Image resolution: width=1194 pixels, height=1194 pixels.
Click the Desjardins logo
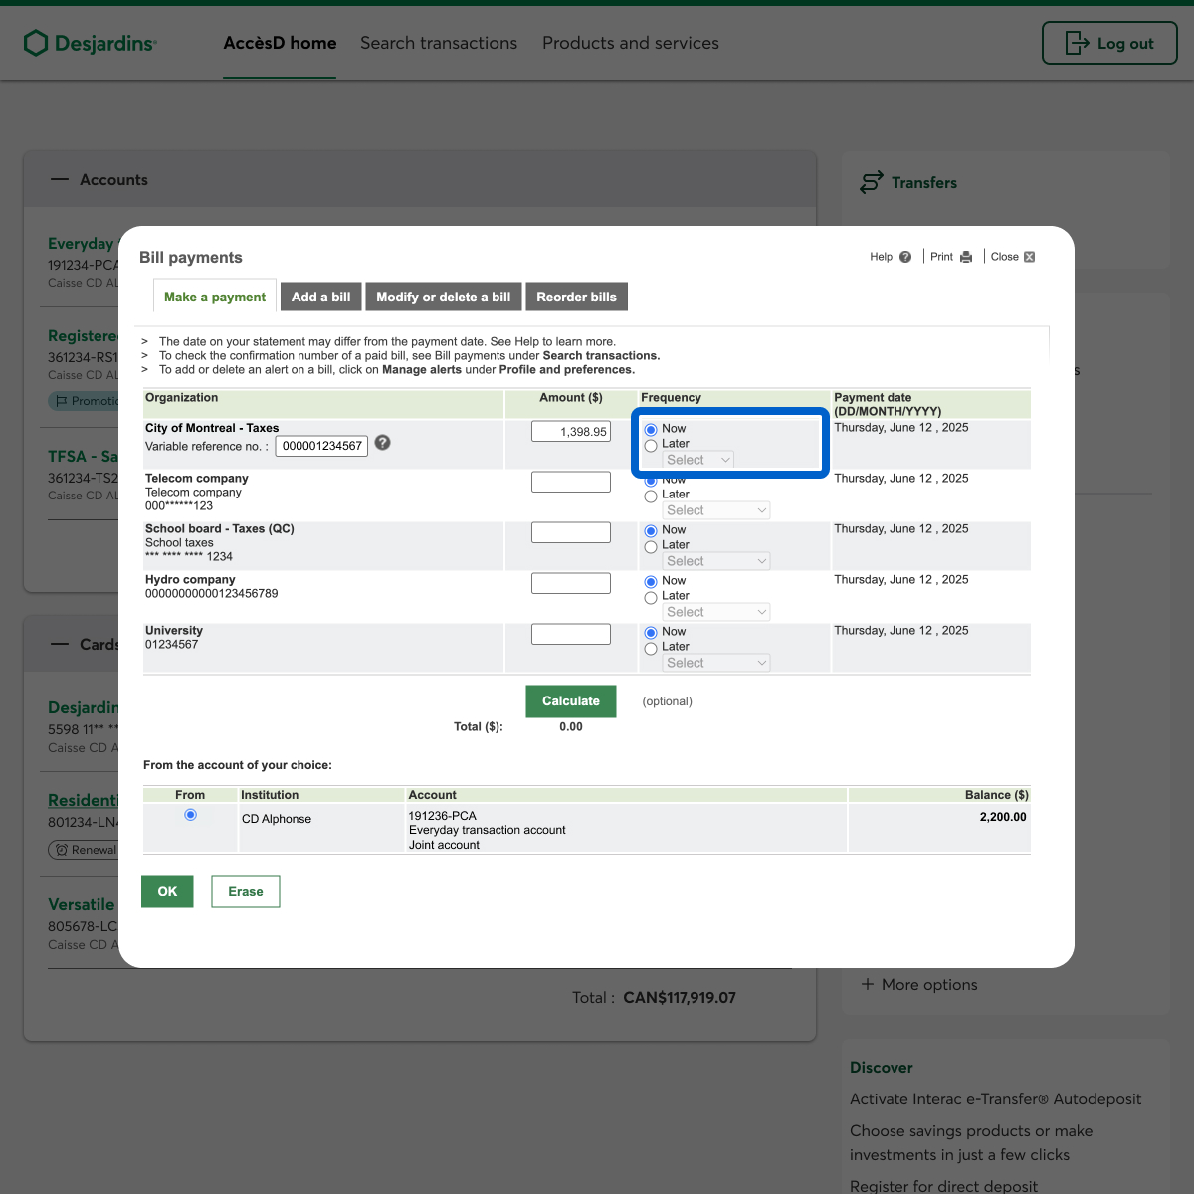(x=91, y=43)
